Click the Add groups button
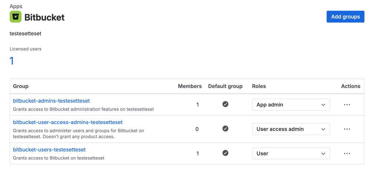Viewport: 370px width, 169px height. click(345, 17)
